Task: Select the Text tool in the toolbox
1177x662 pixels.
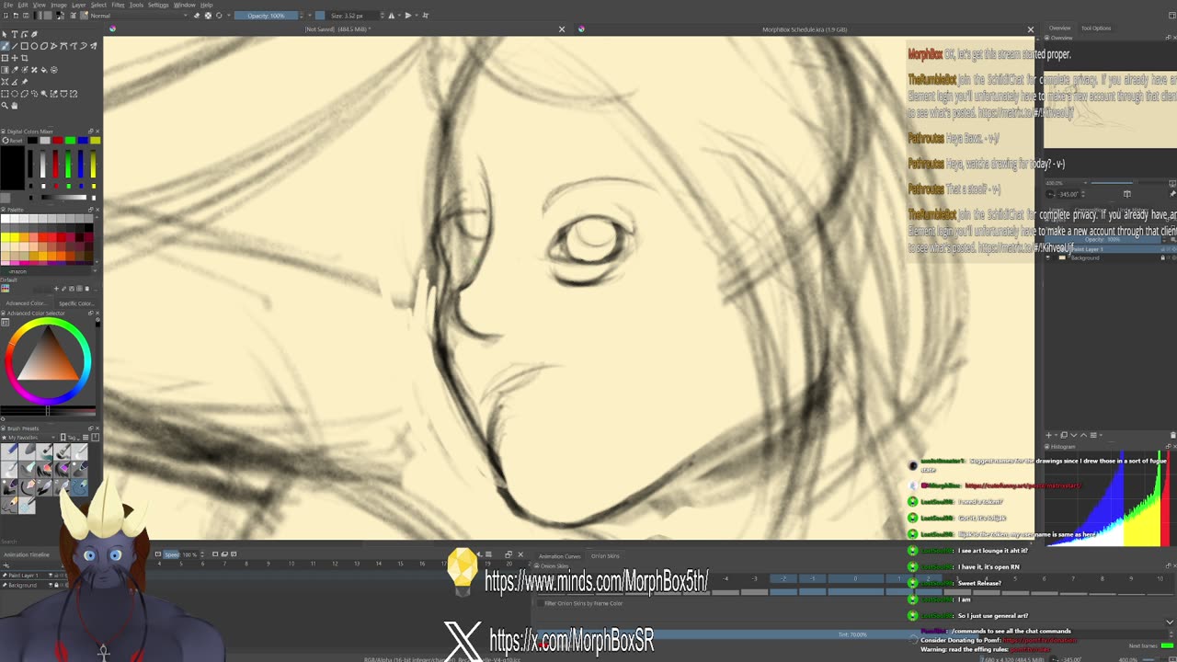Action: [x=15, y=34]
